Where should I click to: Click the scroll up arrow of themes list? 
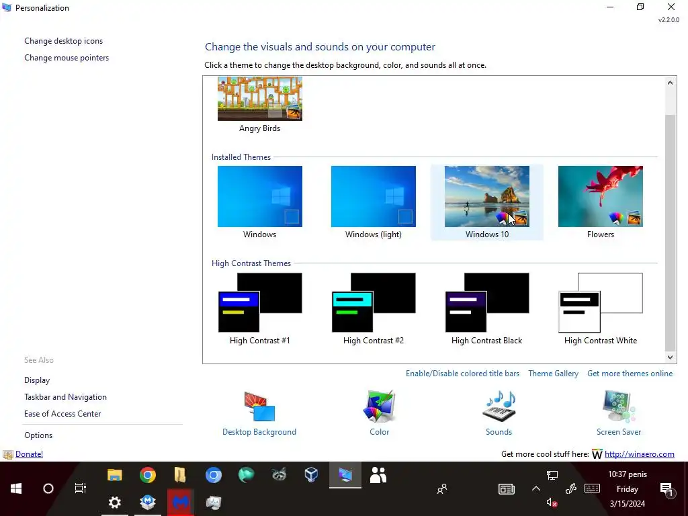tap(670, 83)
